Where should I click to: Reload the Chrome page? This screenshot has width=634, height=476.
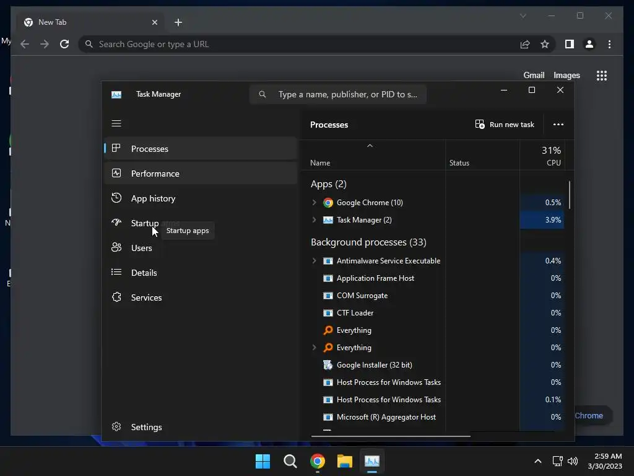[x=64, y=44]
